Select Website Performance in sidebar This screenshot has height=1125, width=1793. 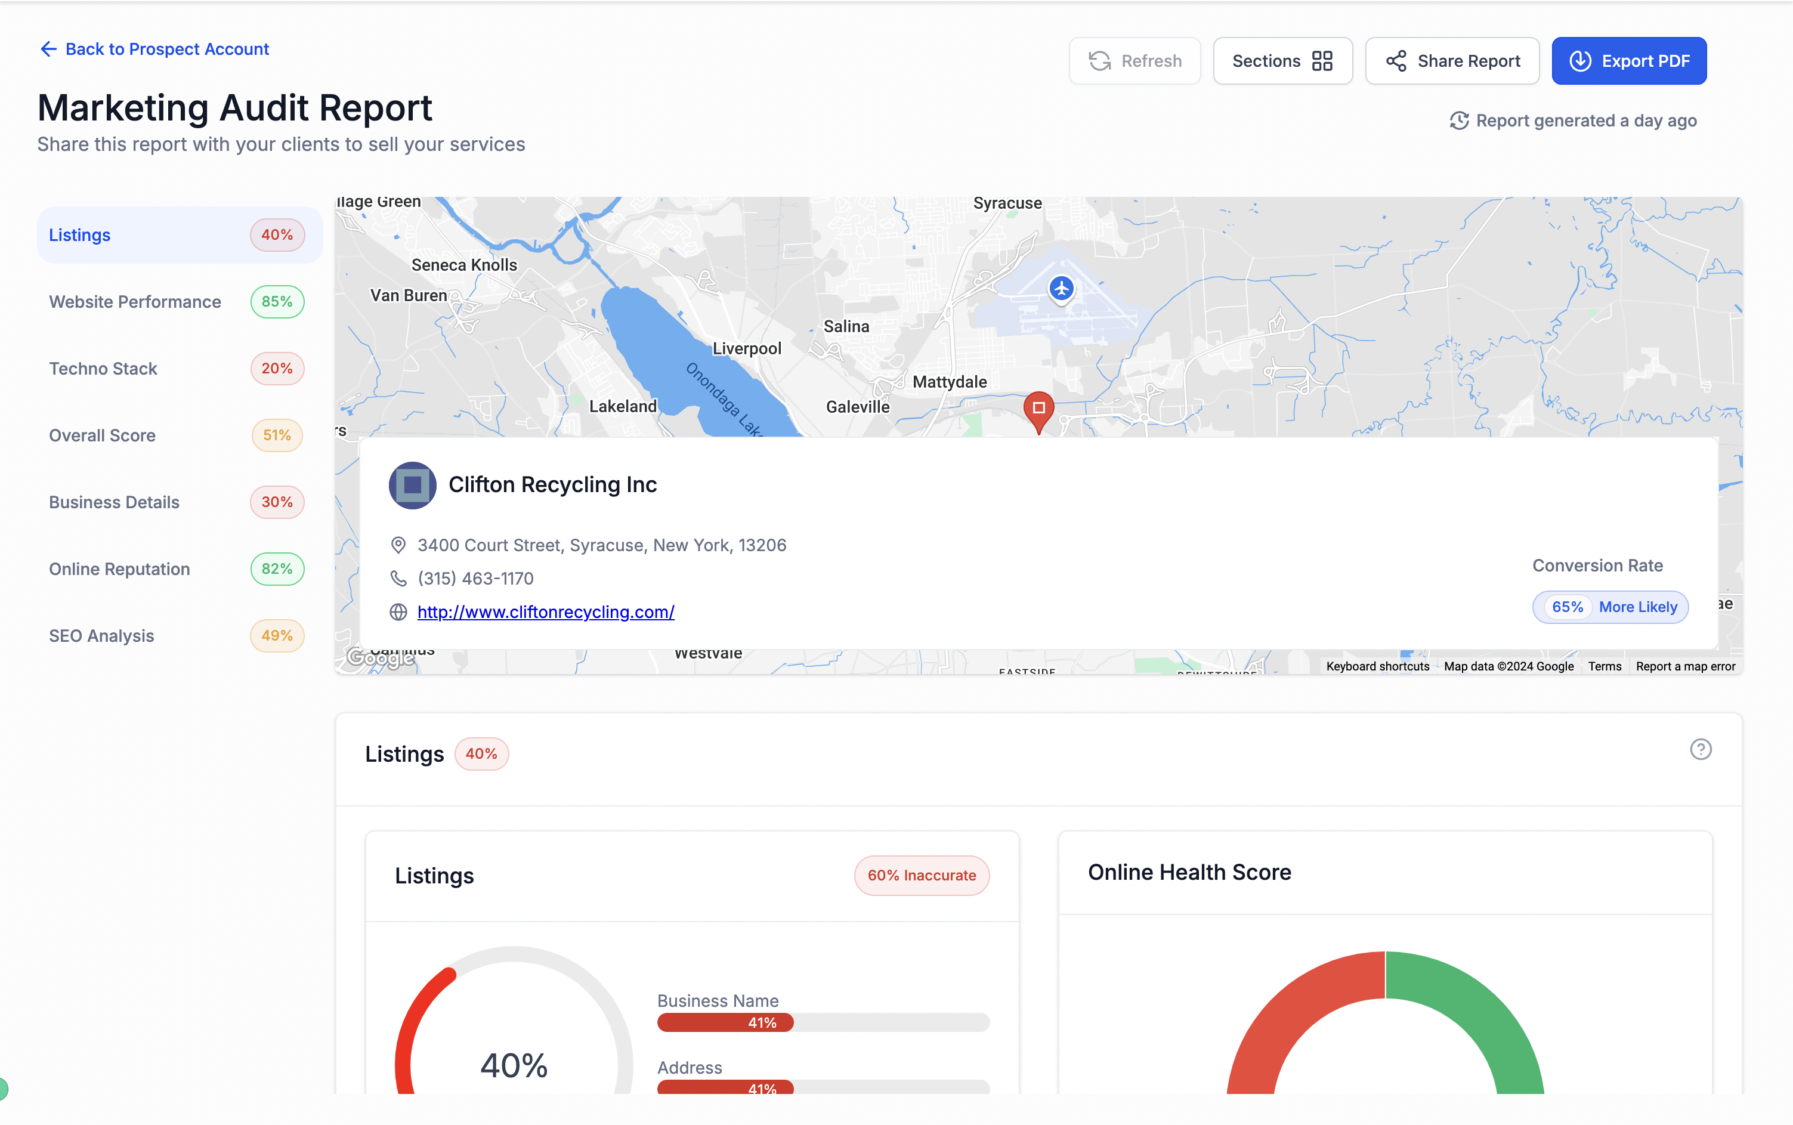click(135, 302)
